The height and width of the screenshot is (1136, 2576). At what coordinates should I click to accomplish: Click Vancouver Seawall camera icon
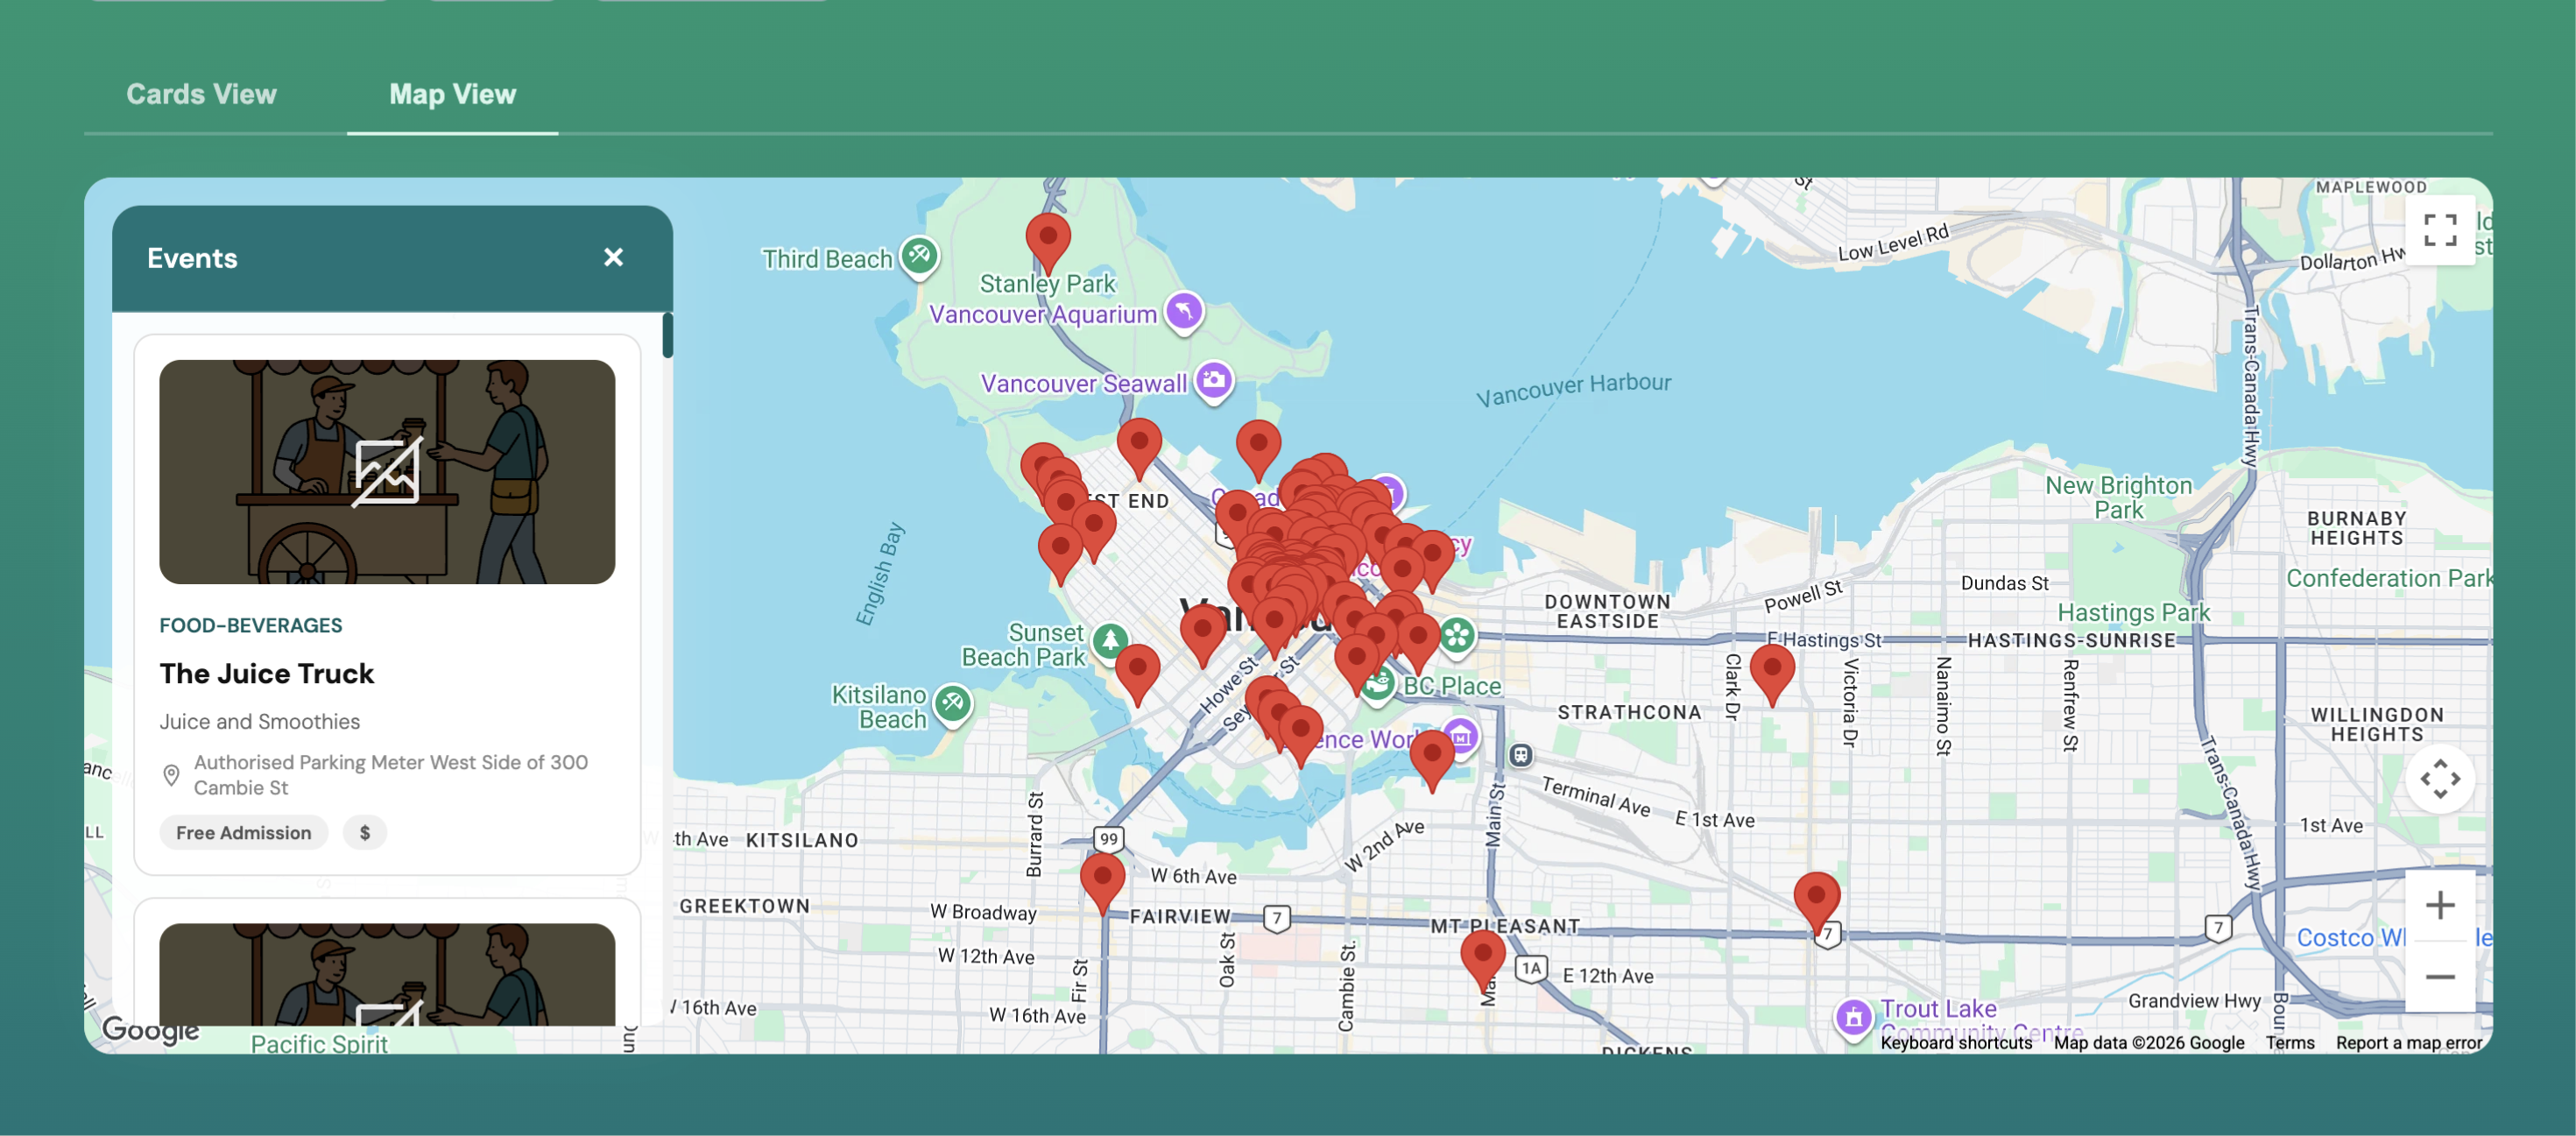pos(1214,381)
